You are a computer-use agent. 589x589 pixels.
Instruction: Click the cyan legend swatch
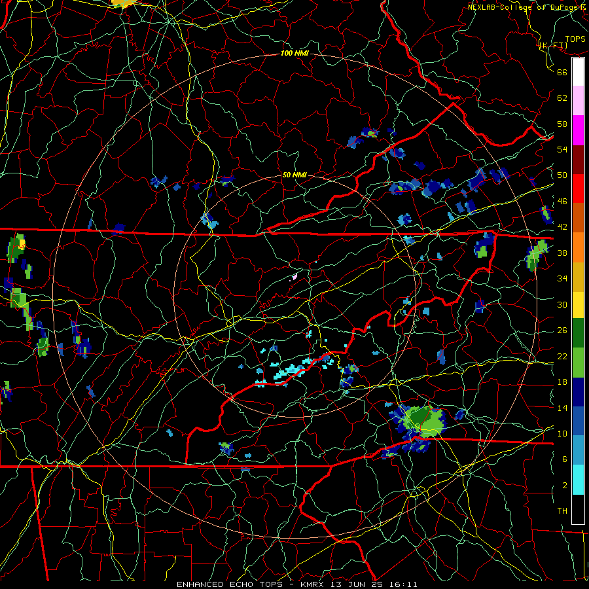(x=578, y=480)
